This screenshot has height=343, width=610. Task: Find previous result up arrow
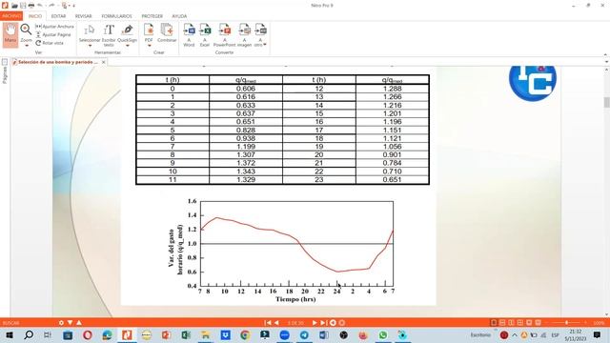79,323
